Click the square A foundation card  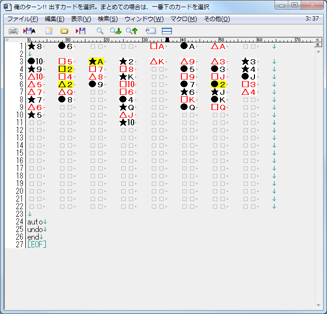click(158, 46)
